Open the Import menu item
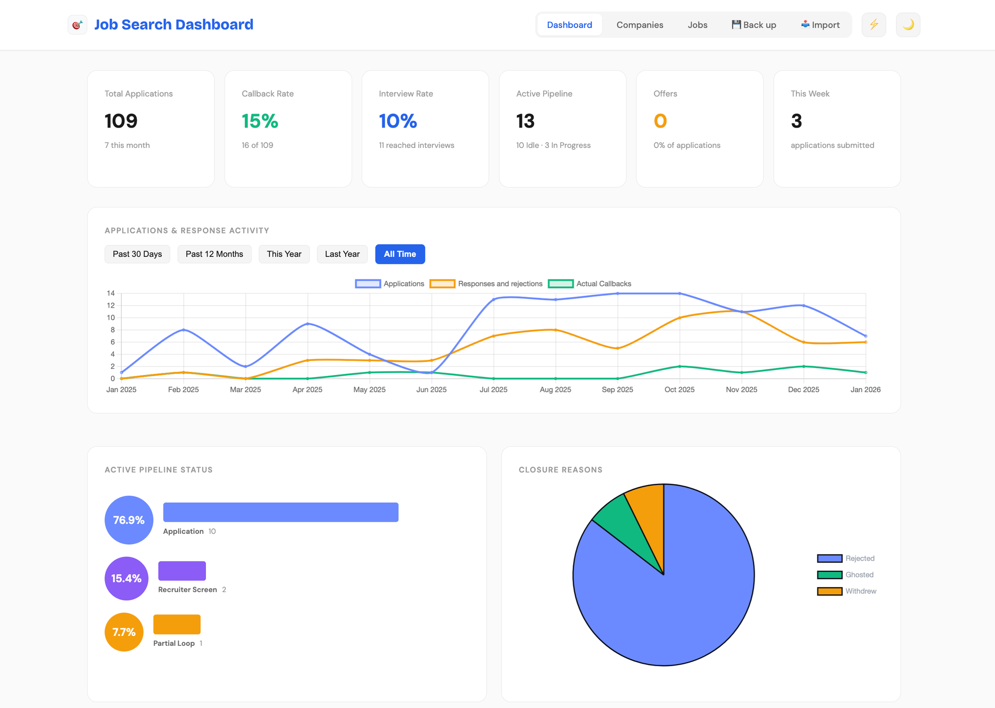The height and width of the screenshot is (708, 995). [x=820, y=25]
